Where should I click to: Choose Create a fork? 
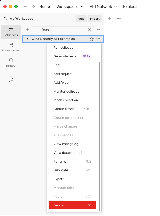pos(72,109)
